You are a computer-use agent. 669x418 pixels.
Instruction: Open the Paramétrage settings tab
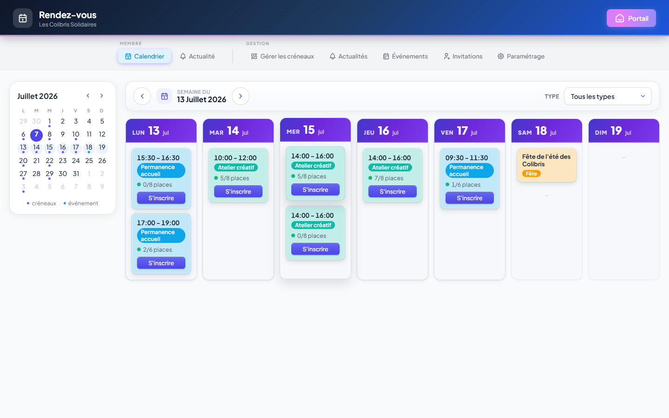click(x=521, y=56)
